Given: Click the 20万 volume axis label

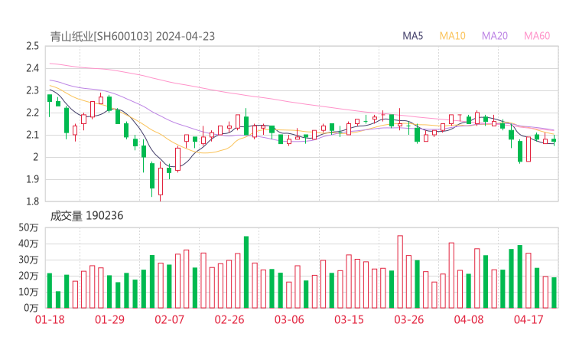Looking at the screenshot, I should pos(28,276).
